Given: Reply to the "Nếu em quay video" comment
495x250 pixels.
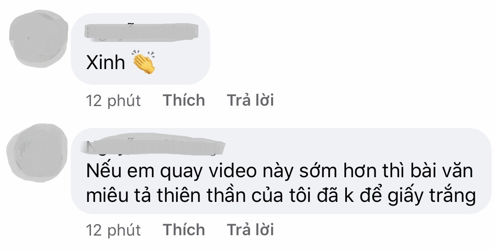Looking at the screenshot, I should click(x=250, y=230).
